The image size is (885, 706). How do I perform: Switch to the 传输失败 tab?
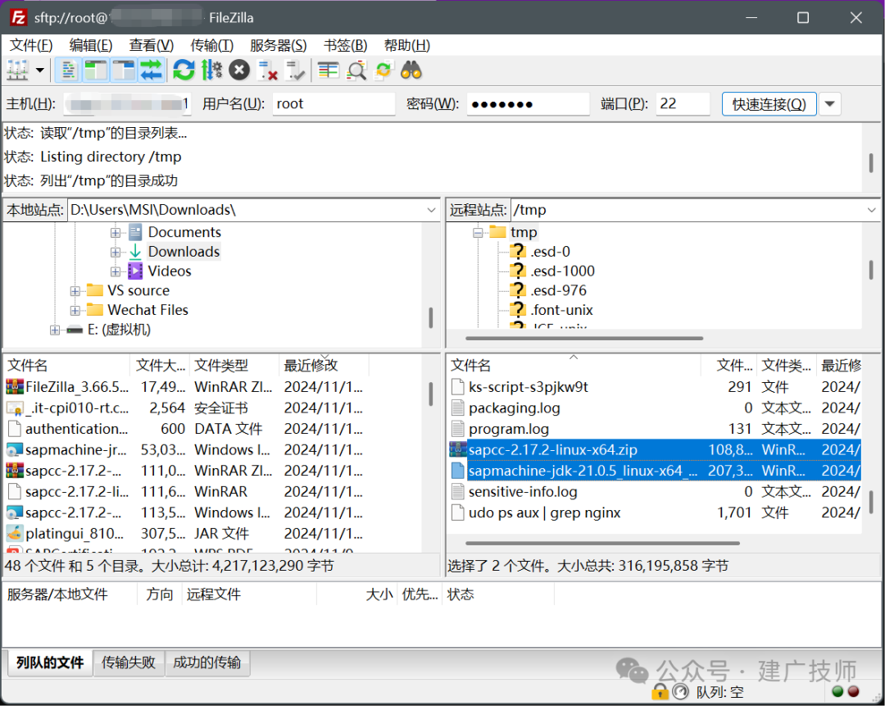point(128,663)
